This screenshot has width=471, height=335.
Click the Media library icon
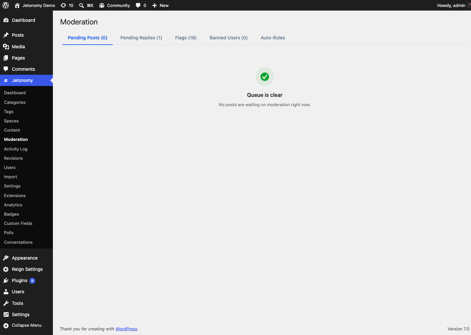click(6, 47)
